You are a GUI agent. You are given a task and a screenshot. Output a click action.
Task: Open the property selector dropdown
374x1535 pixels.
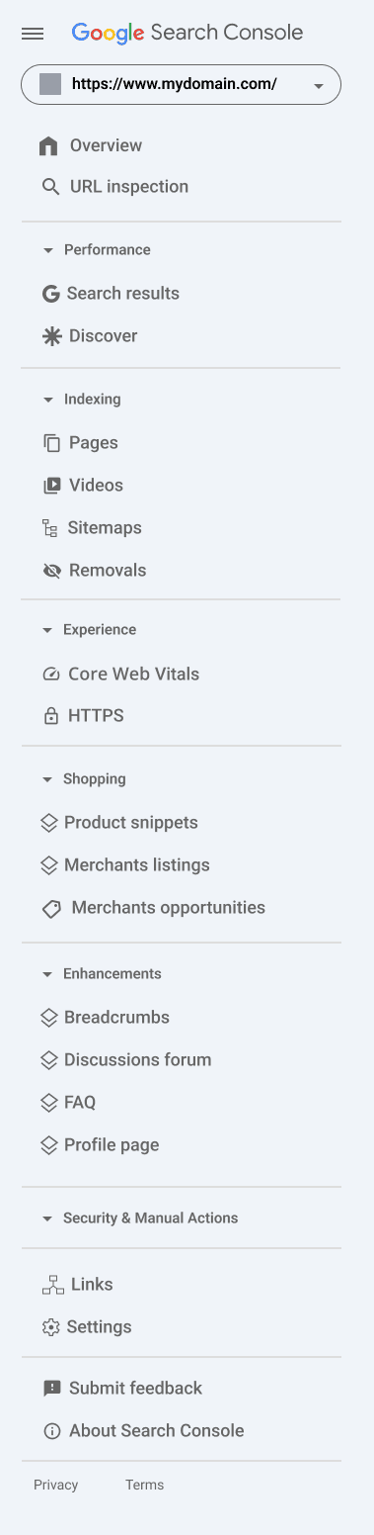[181, 85]
